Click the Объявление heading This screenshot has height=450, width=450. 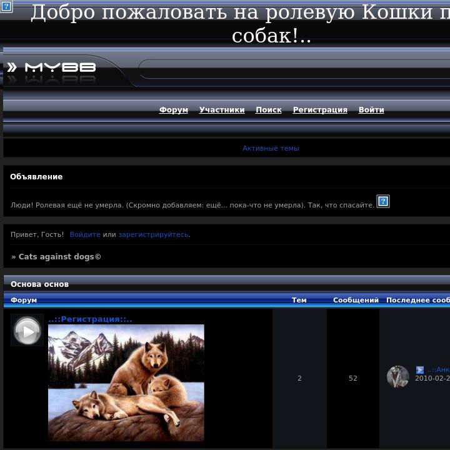point(36,176)
